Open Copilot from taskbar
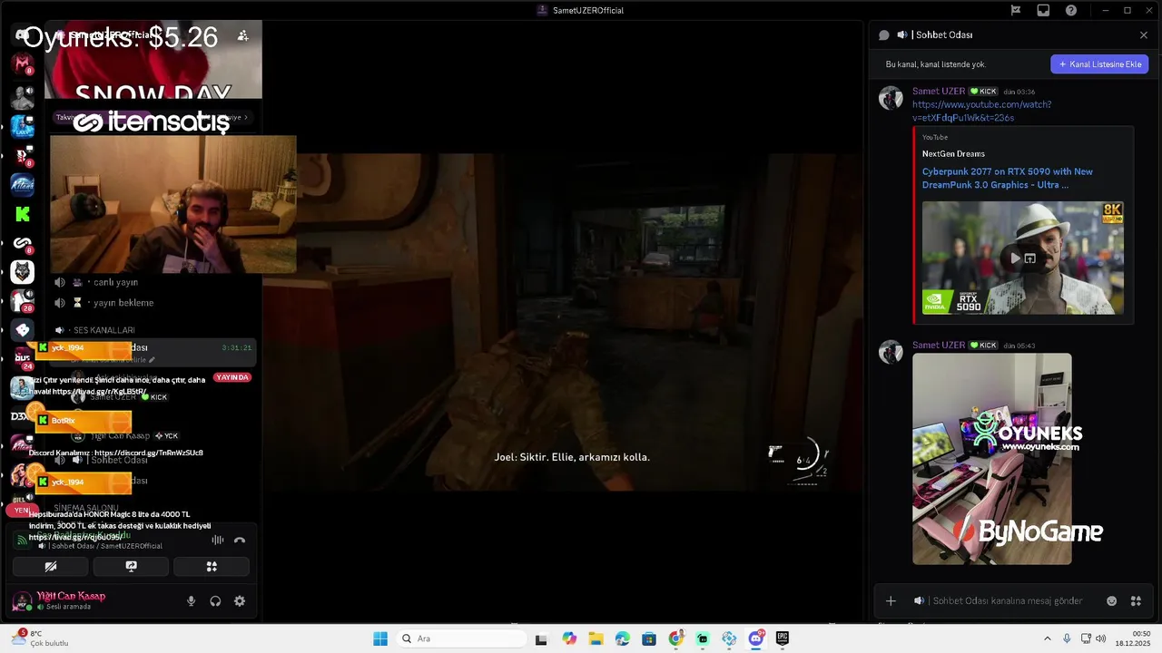Image resolution: width=1162 pixels, height=653 pixels. (x=569, y=638)
